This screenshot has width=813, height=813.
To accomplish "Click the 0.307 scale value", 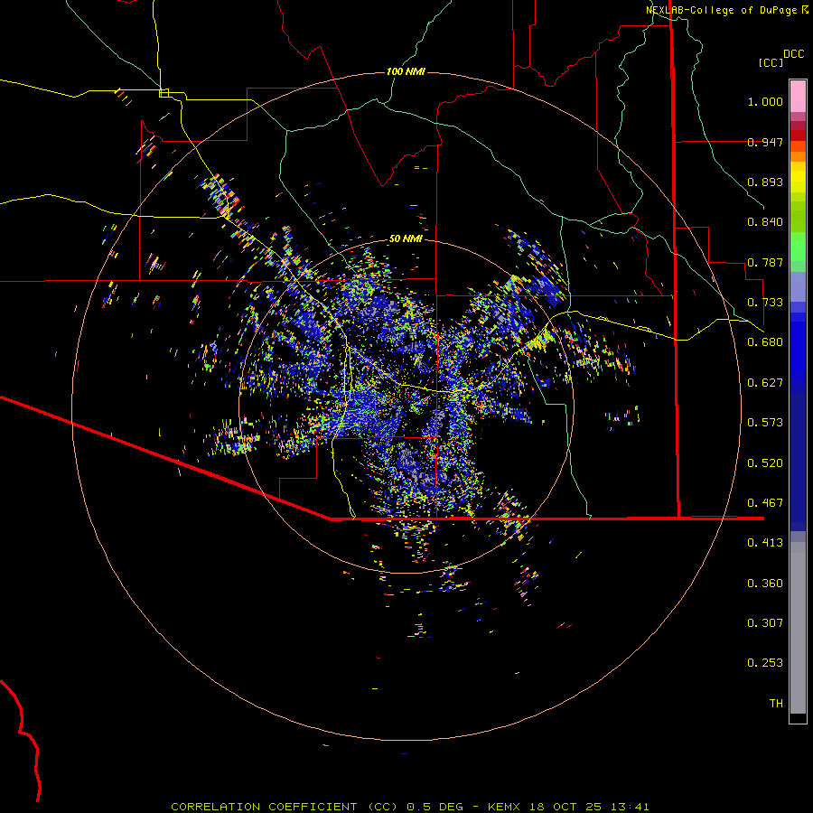I will (x=765, y=623).
